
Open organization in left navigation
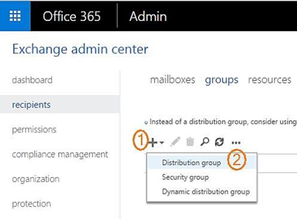tap(35, 179)
